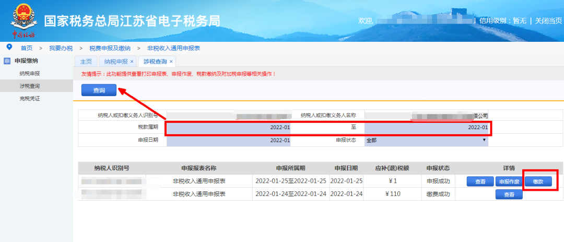Open the 申报状态 dropdown showing 全部
Viewport: 564px width, 242px height.
tap(426, 140)
